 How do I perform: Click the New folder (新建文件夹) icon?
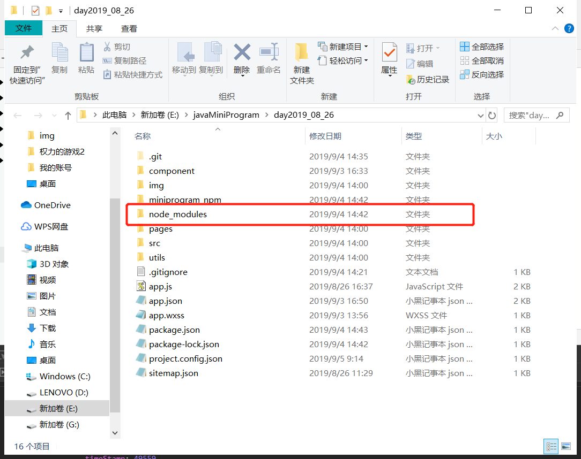tap(302, 52)
